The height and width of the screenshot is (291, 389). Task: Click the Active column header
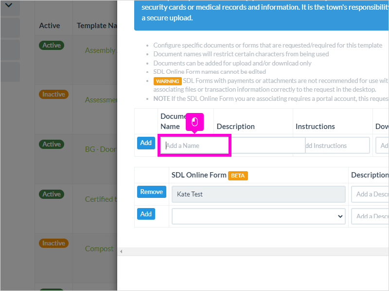tap(50, 26)
